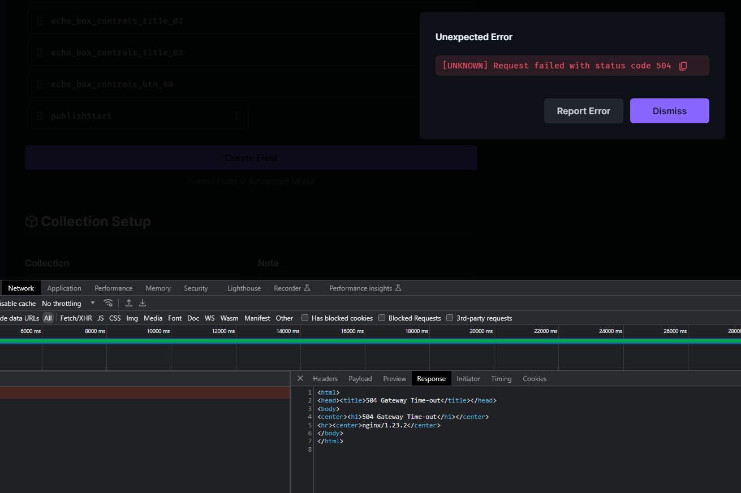Image resolution: width=741 pixels, height=493 pixels.
Task: Copy the 504 error message to clipboard
Action: pos(683,65)
